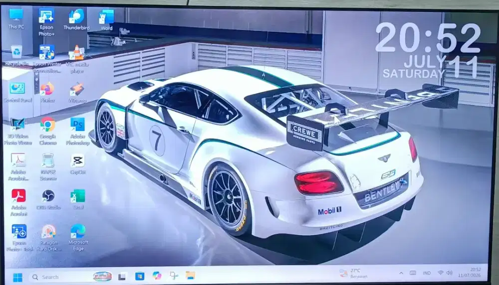This screenshot has width=499, height=285.
Task: Open File Explorer from the taskbar
Action: tap(190, 276)
